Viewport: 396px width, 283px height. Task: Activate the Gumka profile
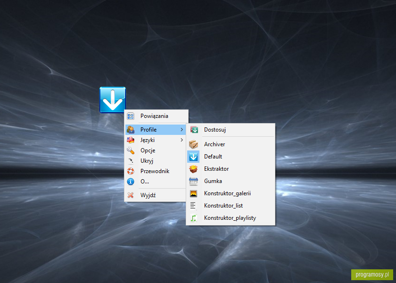(x=231, y=181)
